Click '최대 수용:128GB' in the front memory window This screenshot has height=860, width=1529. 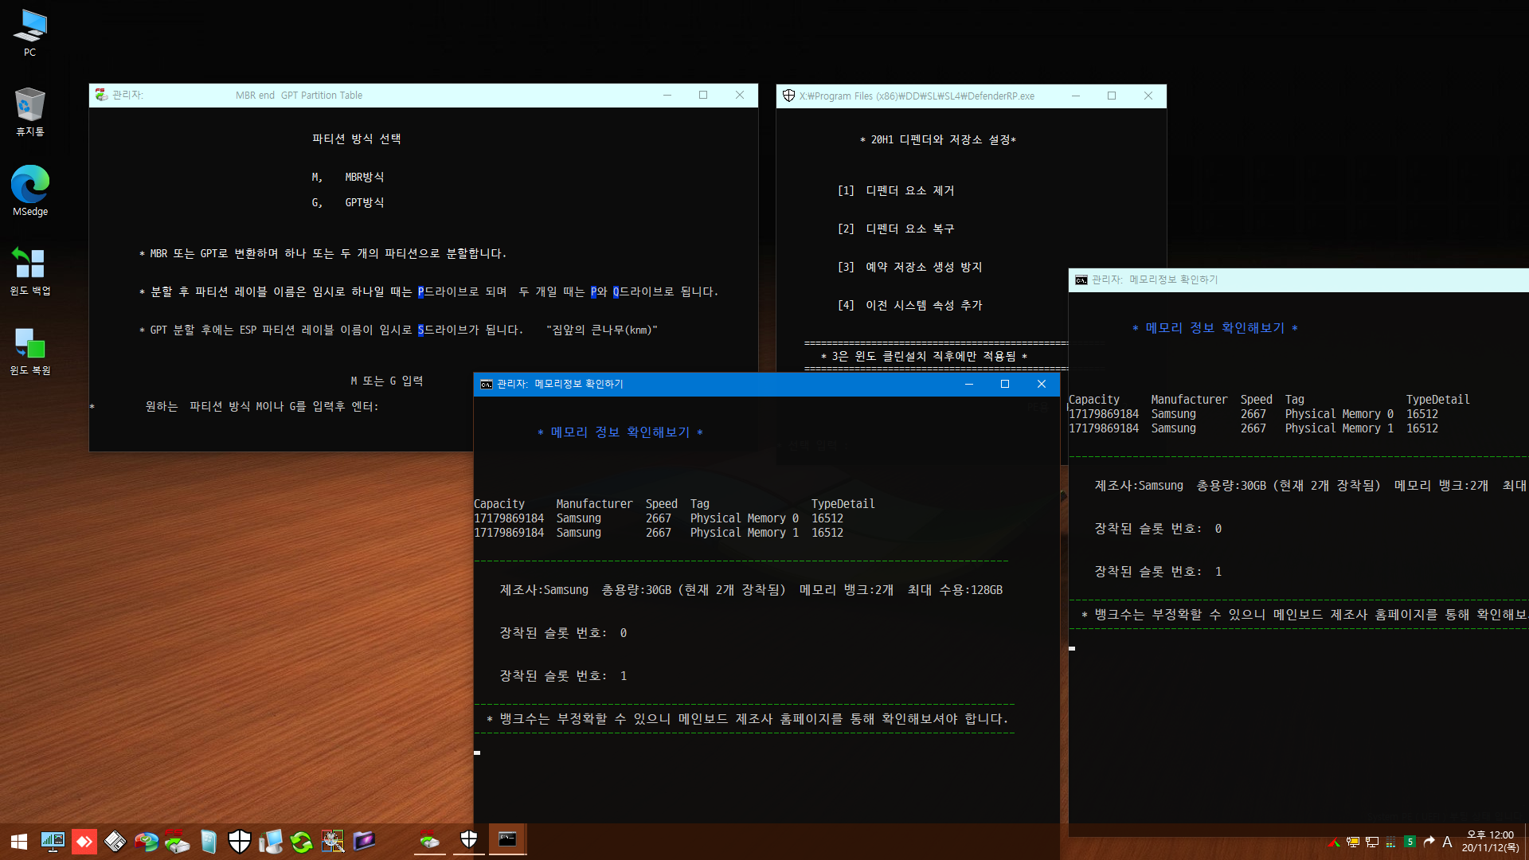click(x=956, y=590)
